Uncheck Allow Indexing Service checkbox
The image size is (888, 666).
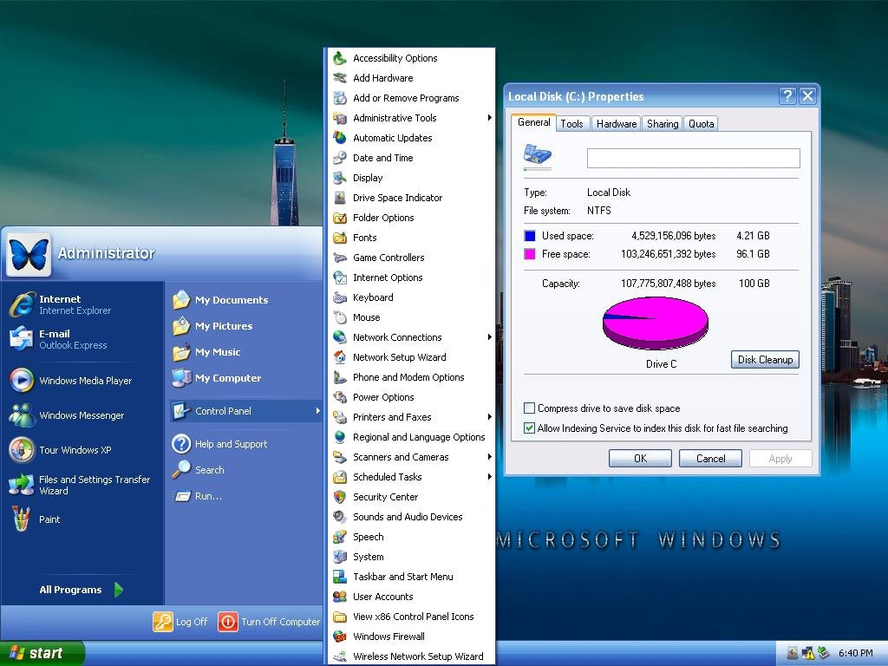530,428
